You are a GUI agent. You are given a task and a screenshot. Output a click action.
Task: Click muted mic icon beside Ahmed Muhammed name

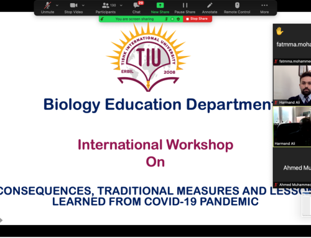[x=276, y=185]
